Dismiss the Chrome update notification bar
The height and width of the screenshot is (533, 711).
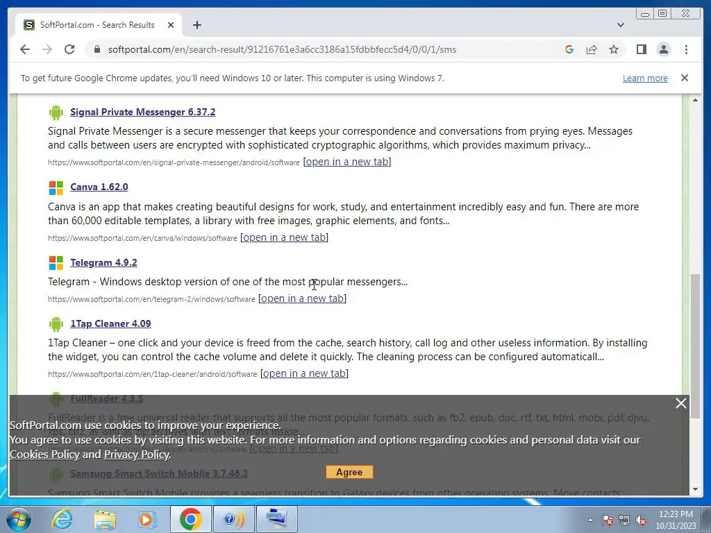(x=684, y=78)
